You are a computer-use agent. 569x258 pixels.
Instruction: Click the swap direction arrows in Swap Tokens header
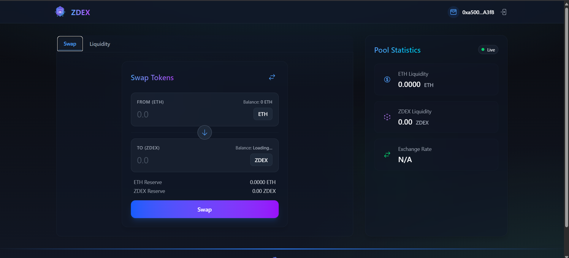pos(272,77)
